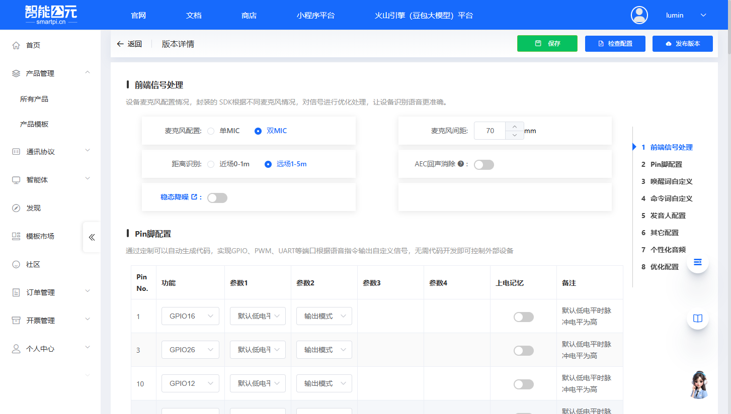This screenshot has height=414, width=731.
Task: Expand the 通讯协议 sidebar menu
Action: pos(39,150)
